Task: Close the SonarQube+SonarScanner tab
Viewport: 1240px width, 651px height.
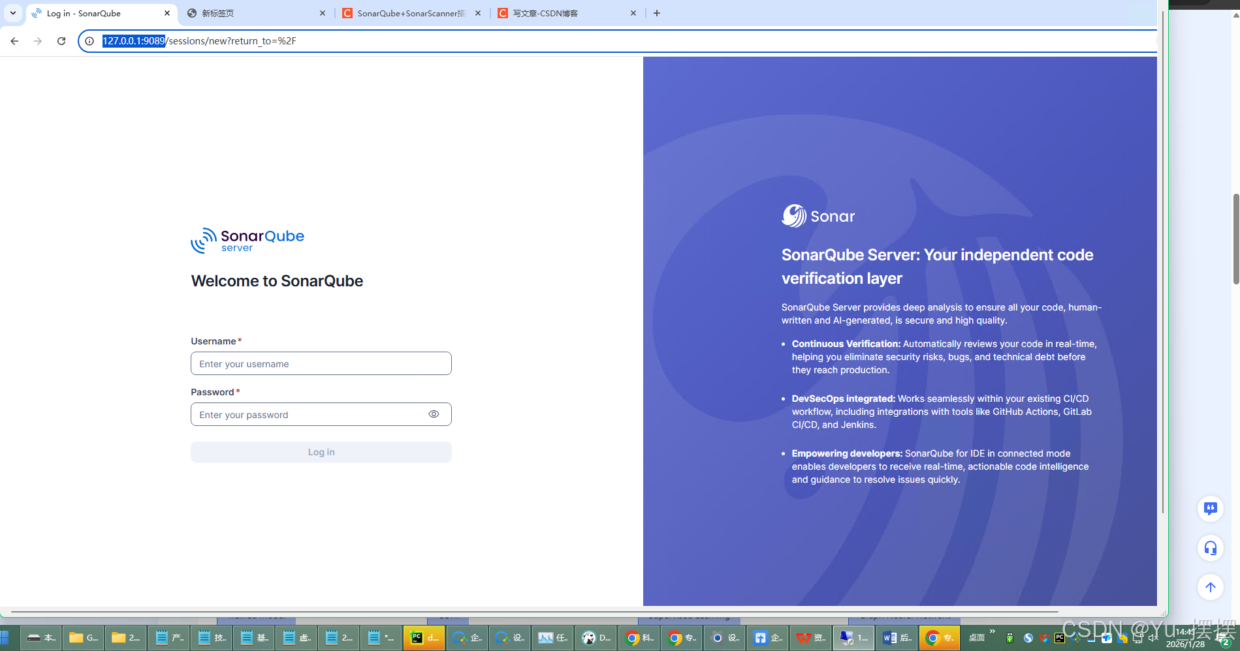Action: tap(478, 13)
